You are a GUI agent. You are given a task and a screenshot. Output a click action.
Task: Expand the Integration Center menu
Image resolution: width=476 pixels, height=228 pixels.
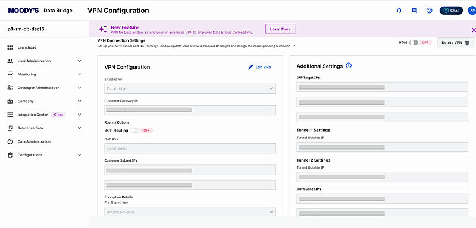tap(80, 115)
